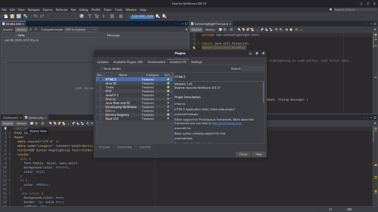Screen dimensions: 378x212
Task: Check the Base IDE plugin select box
Action: point(101,119)
